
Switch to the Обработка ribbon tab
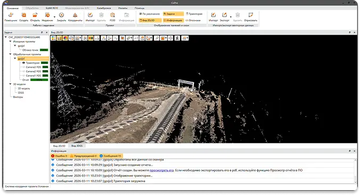(x=32, y=8)
